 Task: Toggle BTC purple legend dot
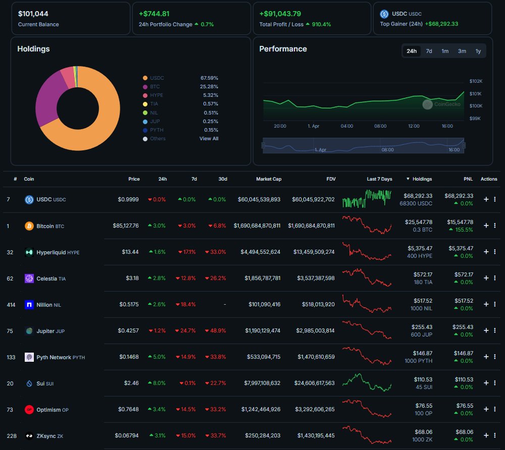click(145, 87)
